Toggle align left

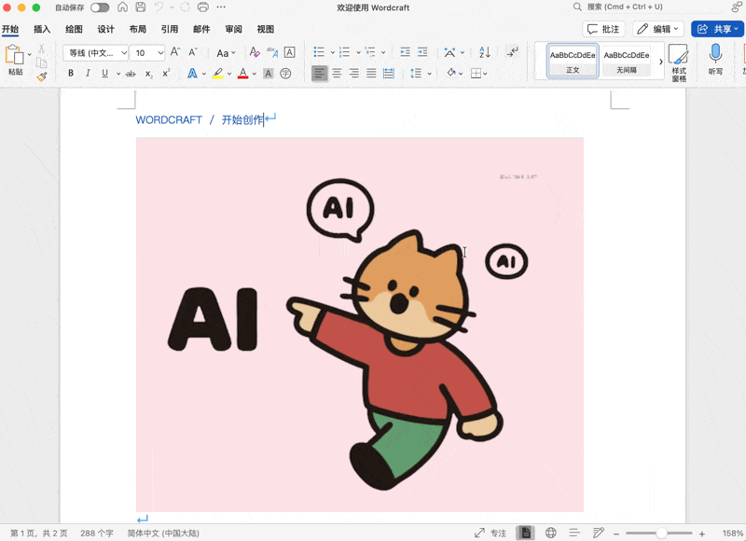pyautogui.click(x=319, y=74)
